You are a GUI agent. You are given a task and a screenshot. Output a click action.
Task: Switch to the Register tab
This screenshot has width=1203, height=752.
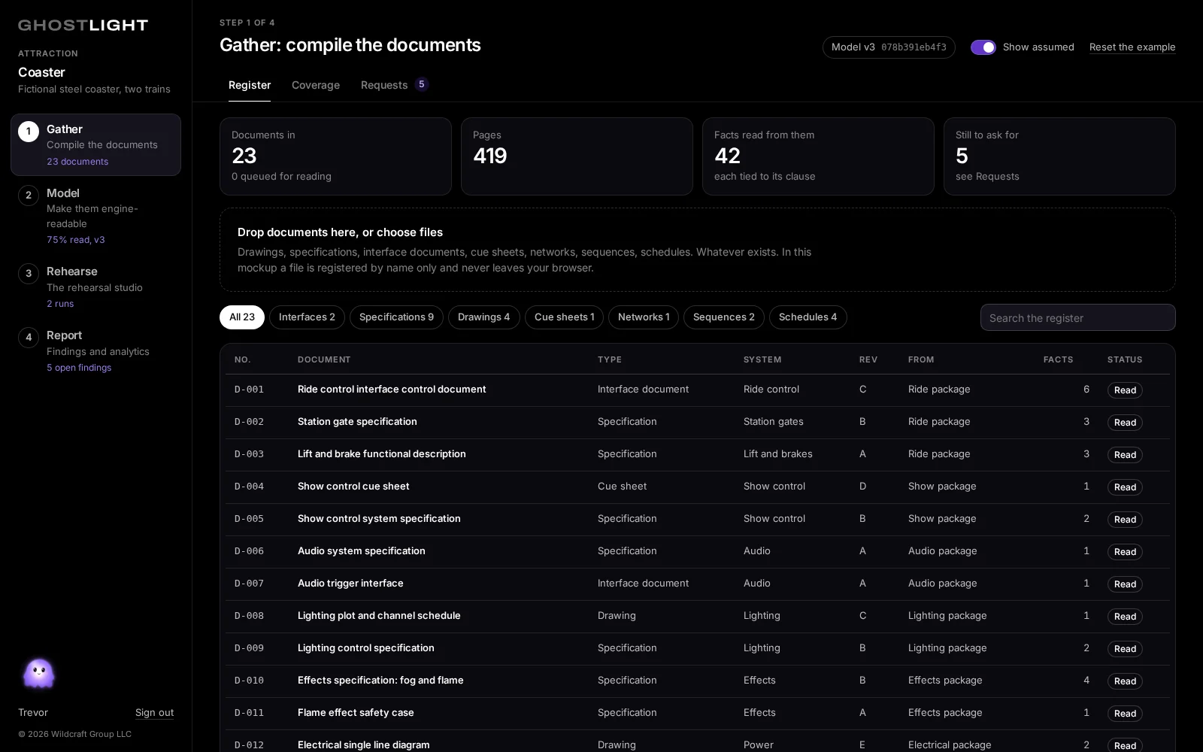[x=250, y=85]
